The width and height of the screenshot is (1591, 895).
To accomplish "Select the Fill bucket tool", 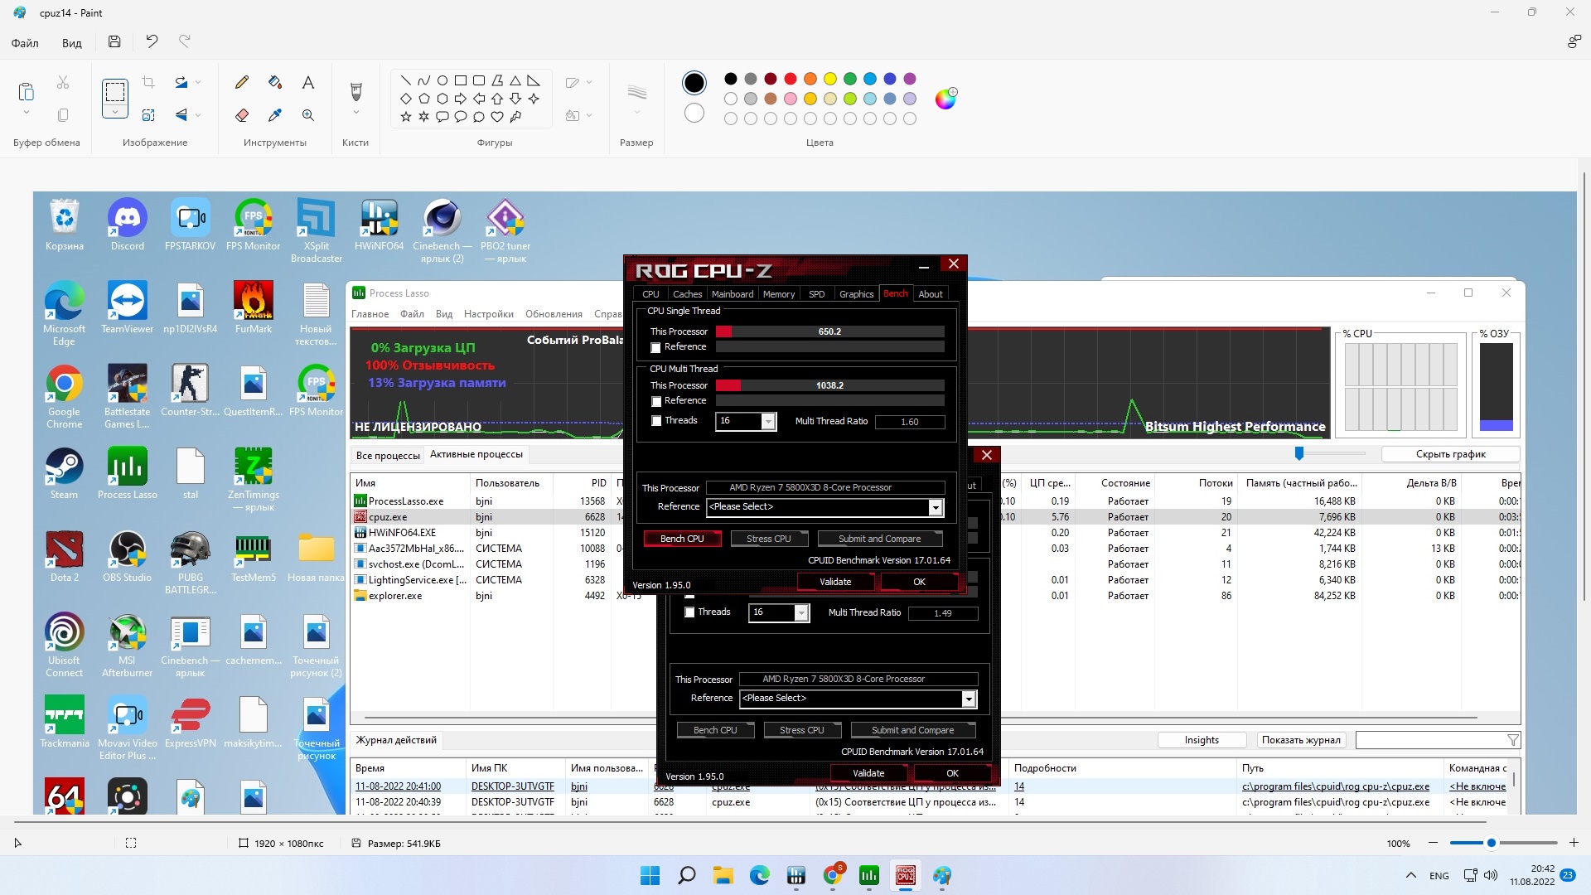I will coord(275,82).
